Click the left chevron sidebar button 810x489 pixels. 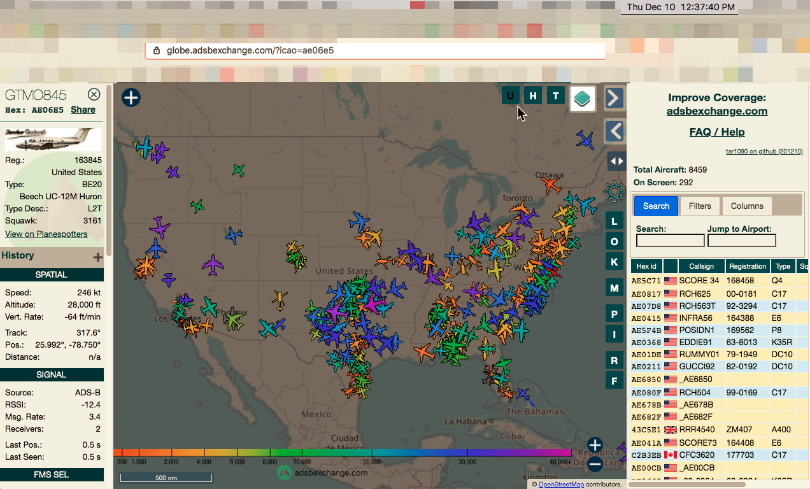[x=614, y=131]
